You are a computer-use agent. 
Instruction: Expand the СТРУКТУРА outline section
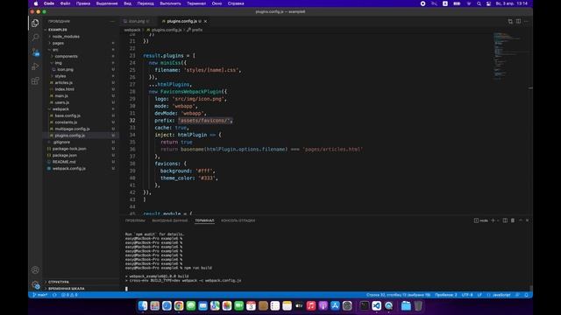tap(59, 282)
